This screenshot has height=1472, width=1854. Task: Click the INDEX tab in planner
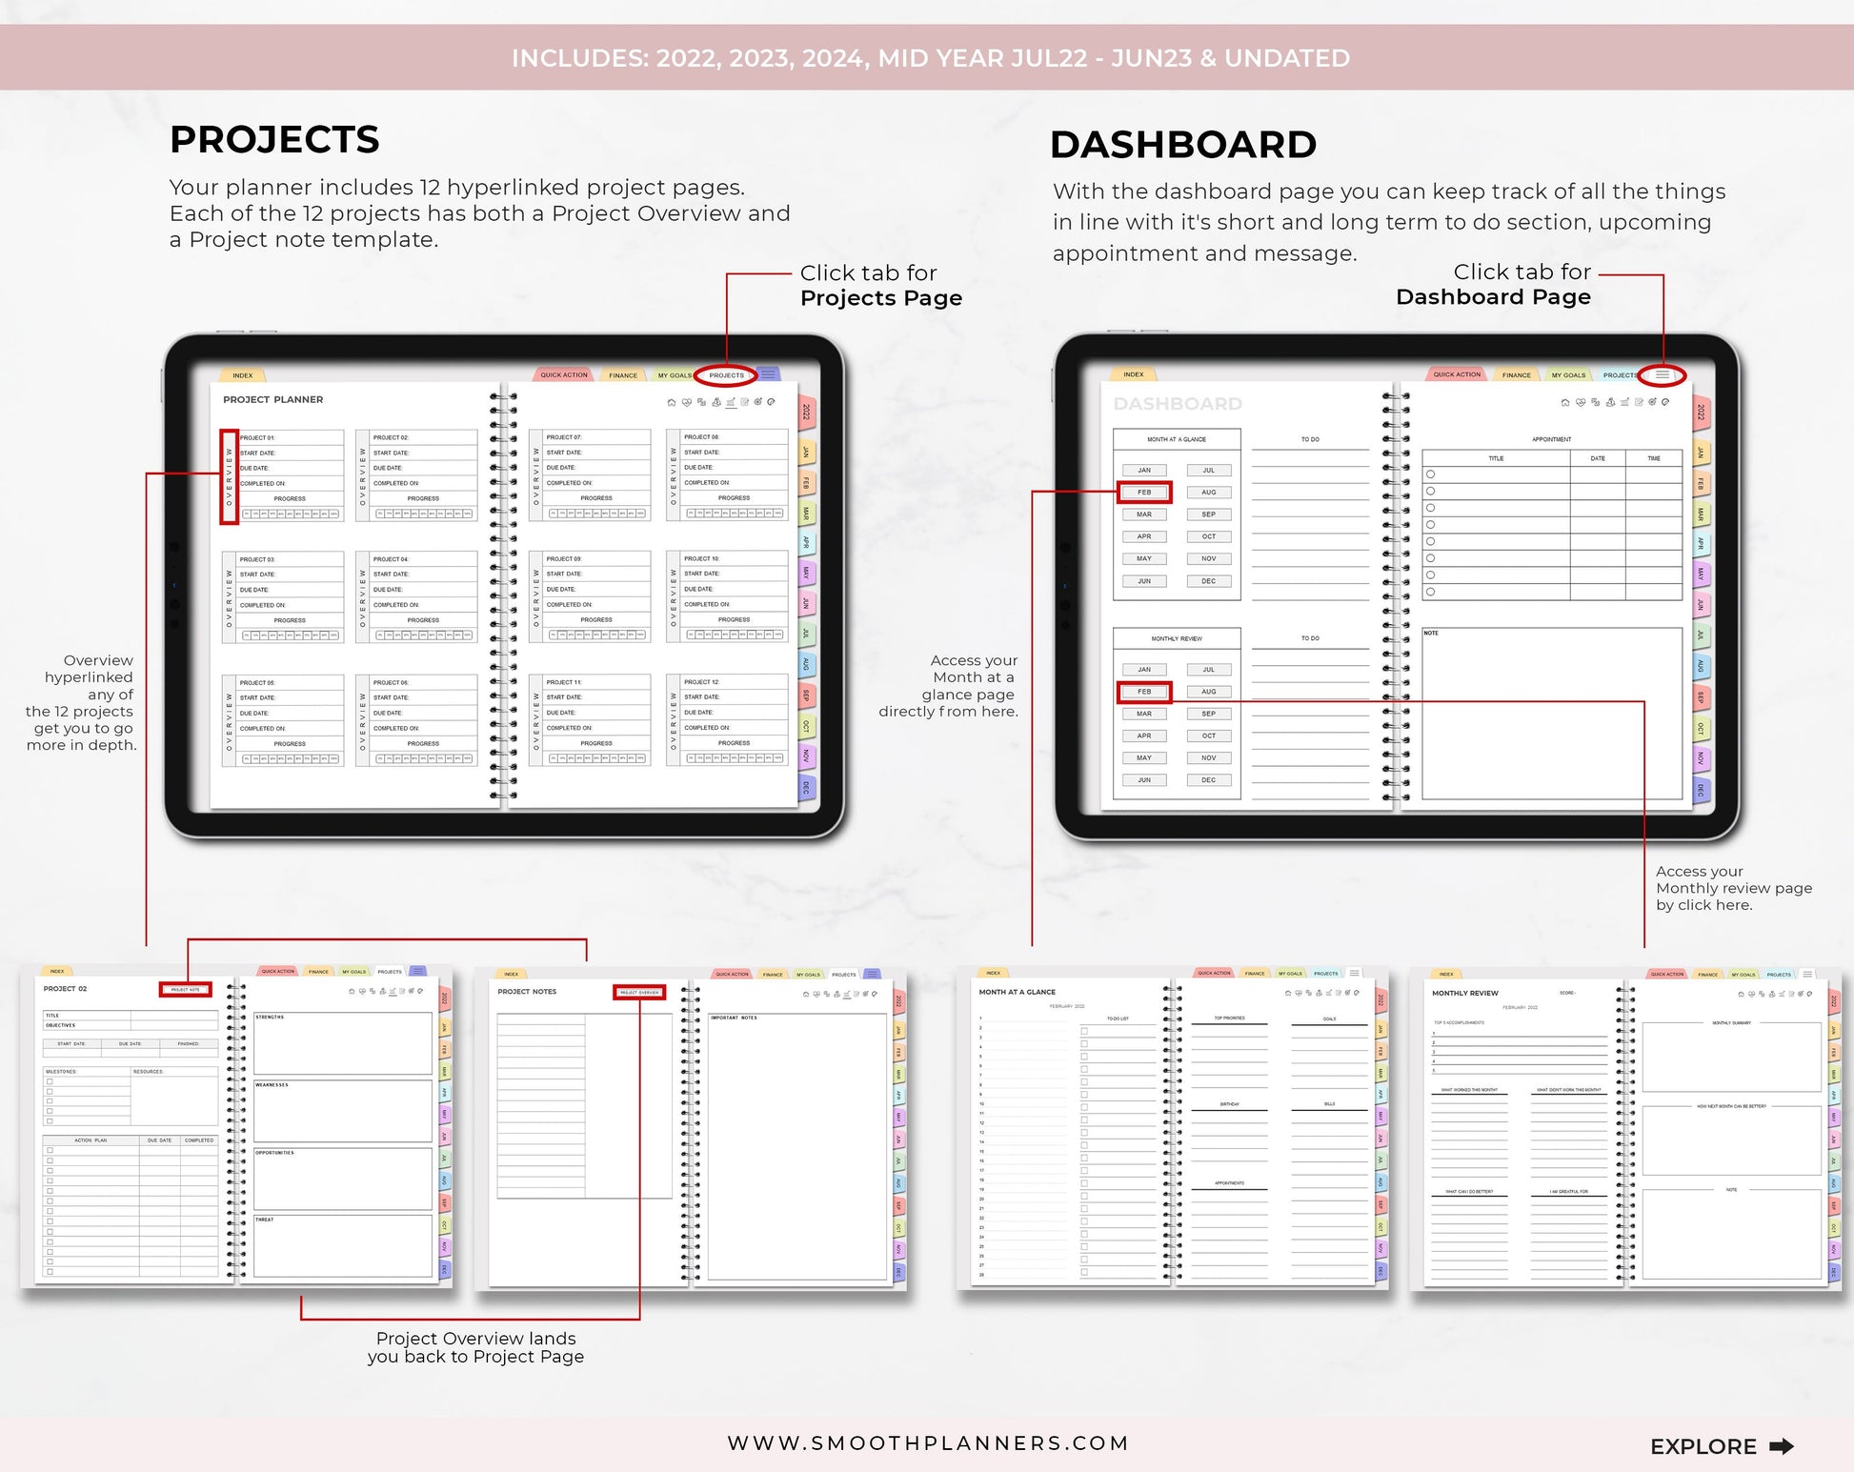pos(245,374)
